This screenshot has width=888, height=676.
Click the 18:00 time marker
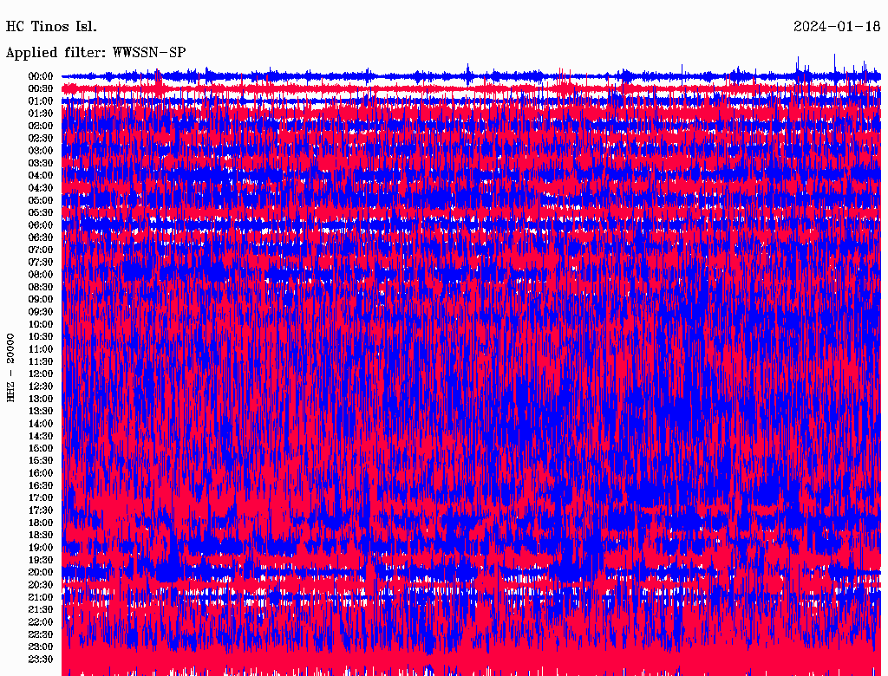coord(41,523)
